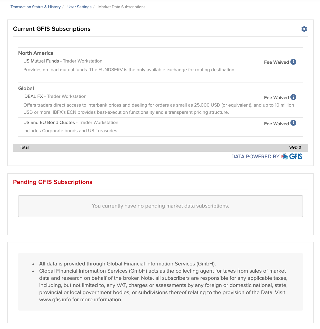Select Market Data Subscriptions breadcrumb
The height and width of the screenshot is (329, 320).
pyautogui.click(x=122, y=7)
